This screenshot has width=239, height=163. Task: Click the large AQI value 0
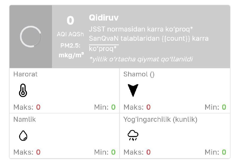coord(70,20)
